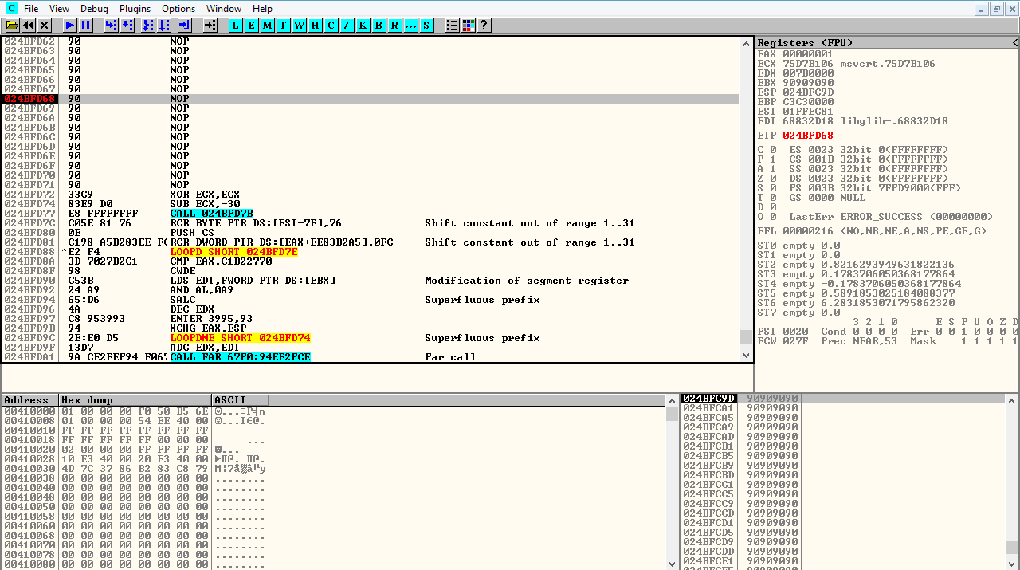The height and width of the screenshot is (570, 1020).
Task: Click the Registers (FPU) panel header
Action: click(x=886, y=43)
